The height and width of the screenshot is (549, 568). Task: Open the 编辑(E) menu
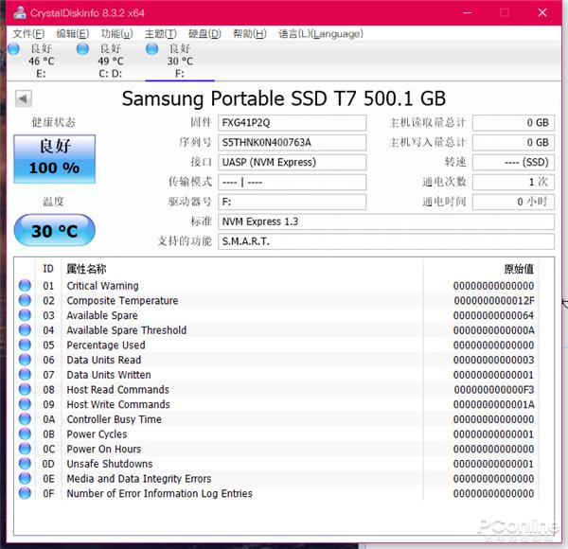(73, 34)
